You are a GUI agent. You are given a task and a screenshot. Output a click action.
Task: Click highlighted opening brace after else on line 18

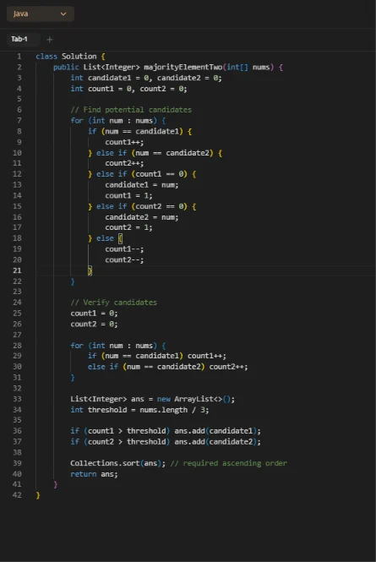[121, 238]
